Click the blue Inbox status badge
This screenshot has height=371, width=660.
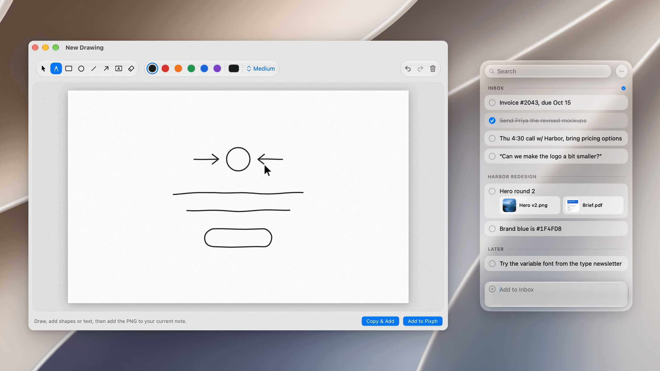[623, 88]
